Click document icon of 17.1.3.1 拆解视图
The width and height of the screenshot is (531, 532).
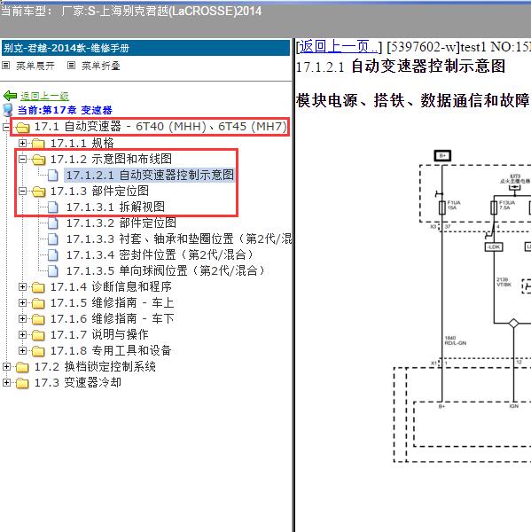pyautogui.click(x=52, y=207)
